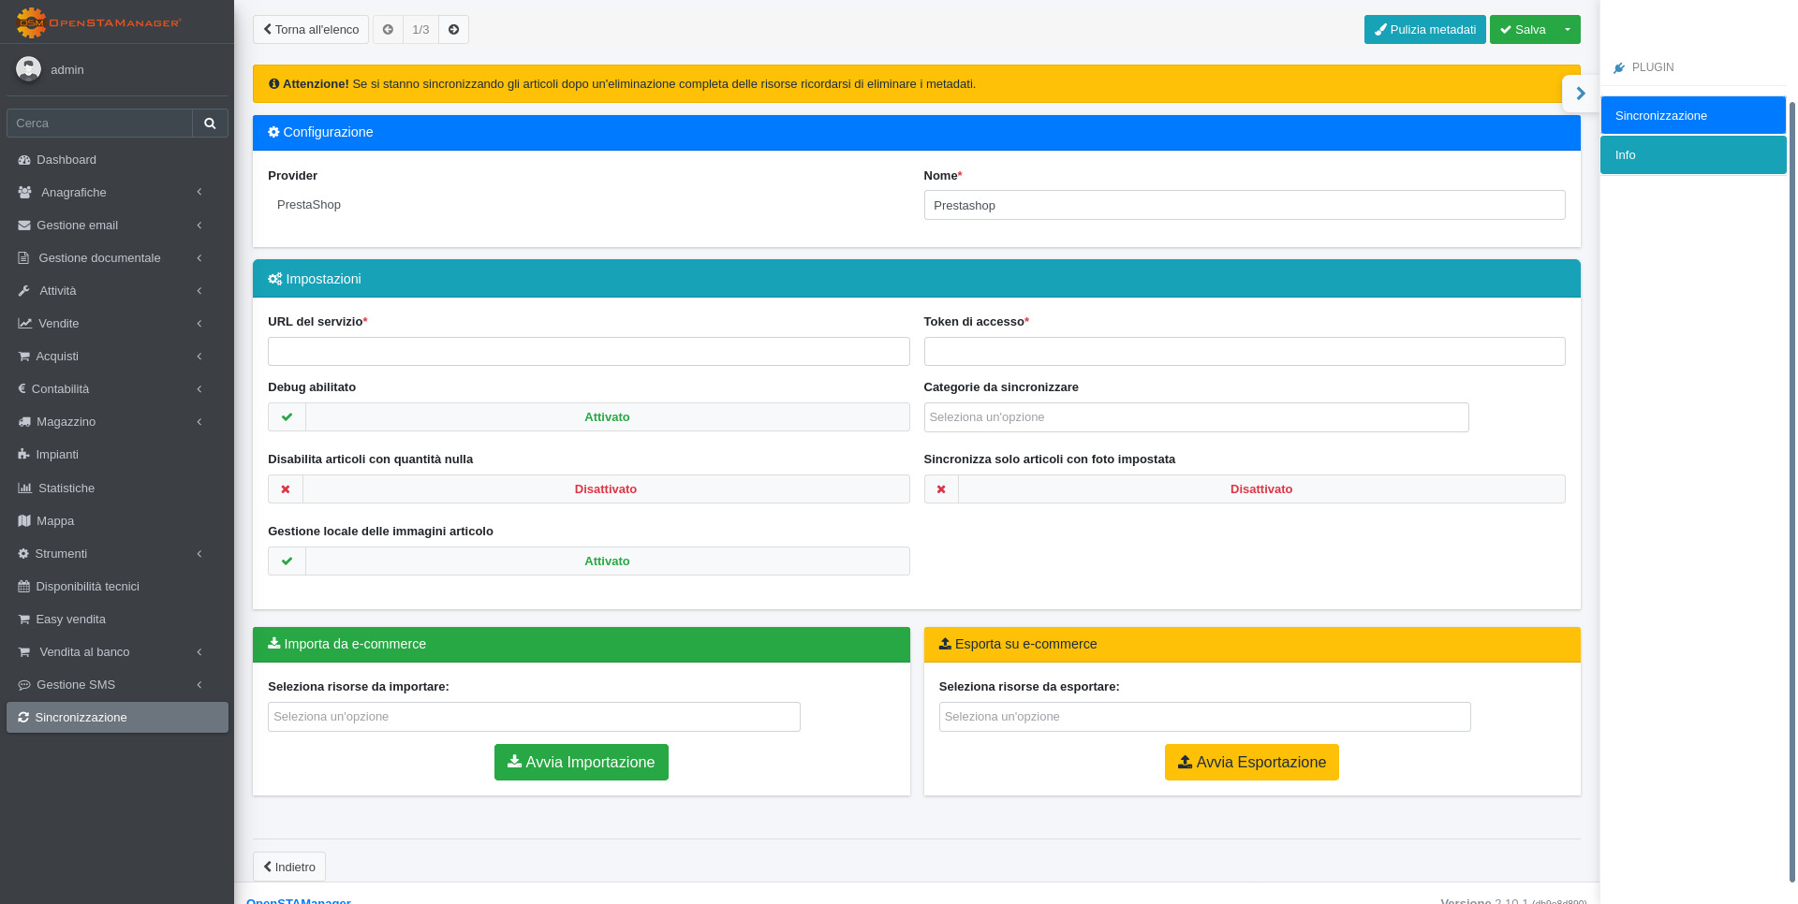Click the Strumenti gear icon
Viewport: 1798px width, 904px height.
[x=23, y=554]
